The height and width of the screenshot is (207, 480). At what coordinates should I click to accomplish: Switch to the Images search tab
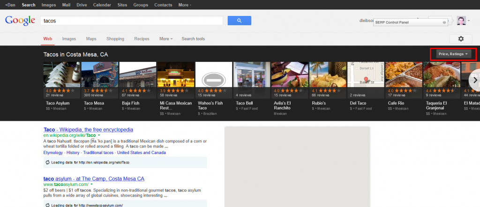69,39
